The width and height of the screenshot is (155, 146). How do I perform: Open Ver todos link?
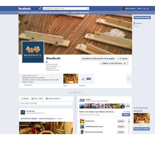[x=127, y=112]
